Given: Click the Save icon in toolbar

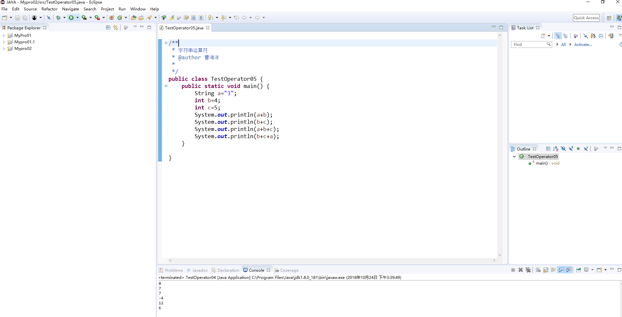Looking at the screenshot, I should point(17,18).
